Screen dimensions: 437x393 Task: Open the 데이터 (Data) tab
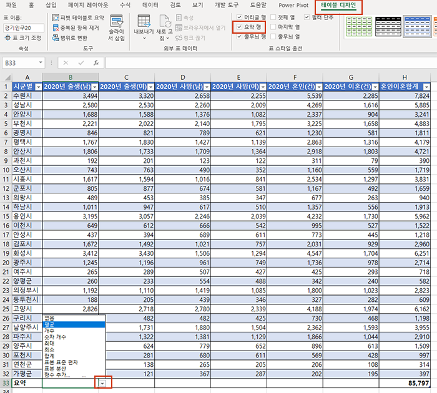click(150, 5)
